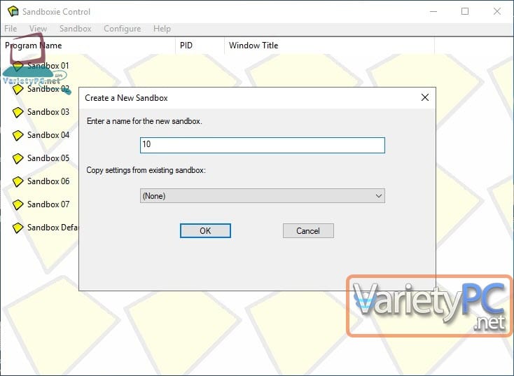Select the Sandbox 06 row text
Viewport: 514px width, 376px height.
(48, 181)
